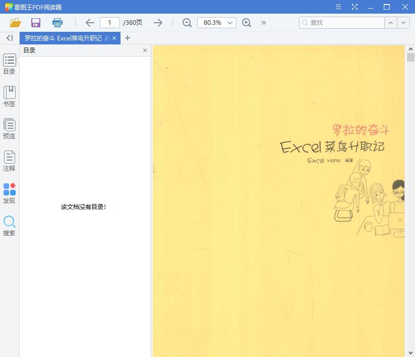Screen dimensions: 415x357
Task: Zoom out with the minus magnifier
Action: [187, 23]
